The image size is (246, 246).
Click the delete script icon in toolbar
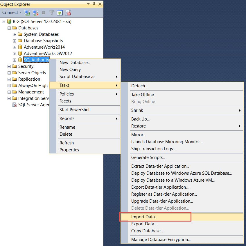68,13
